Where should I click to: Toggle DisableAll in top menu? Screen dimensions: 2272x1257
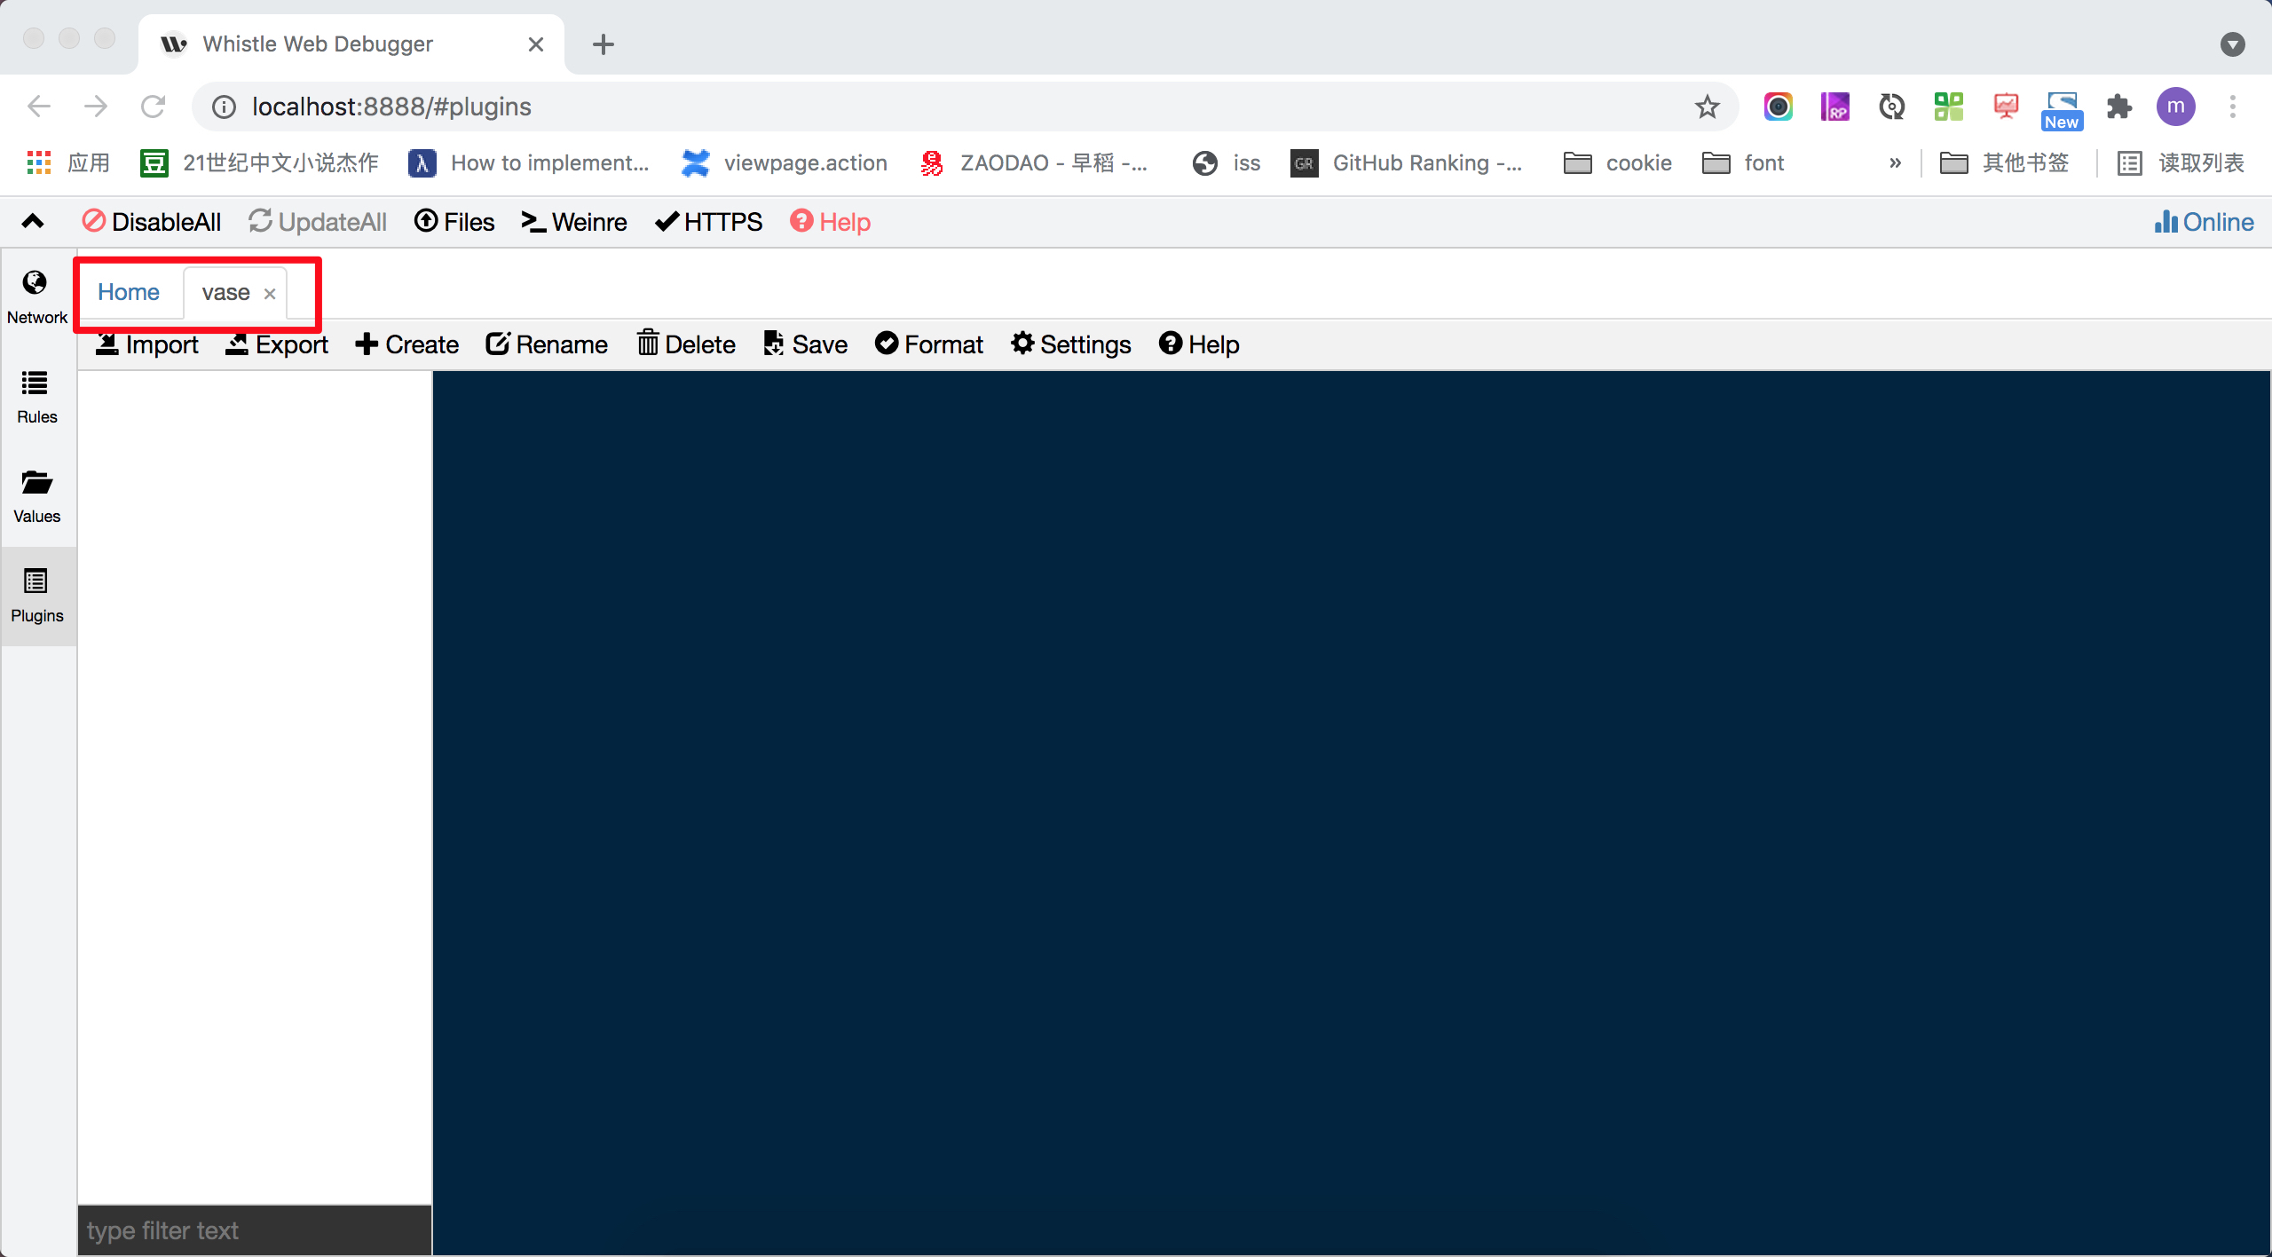[x=152, y=222]
